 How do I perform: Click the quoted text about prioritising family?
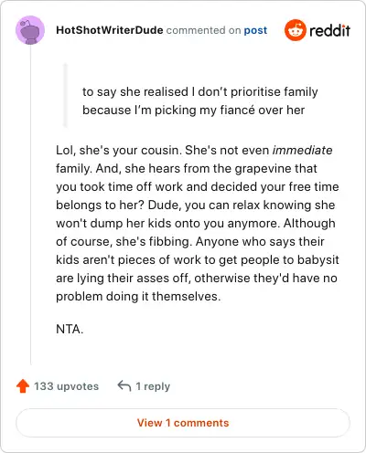(x=200, y=100)
